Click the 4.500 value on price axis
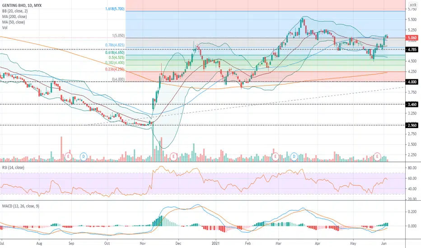The height and width of the screenshot is (248, 421). [x=412, y=61]
